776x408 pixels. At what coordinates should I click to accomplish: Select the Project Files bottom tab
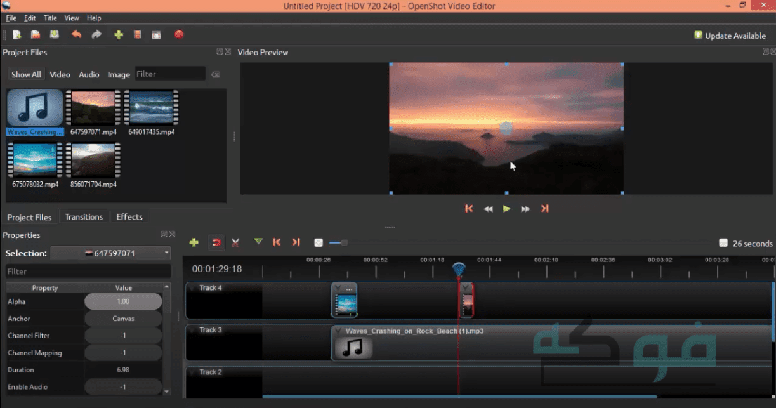(29, 217)
